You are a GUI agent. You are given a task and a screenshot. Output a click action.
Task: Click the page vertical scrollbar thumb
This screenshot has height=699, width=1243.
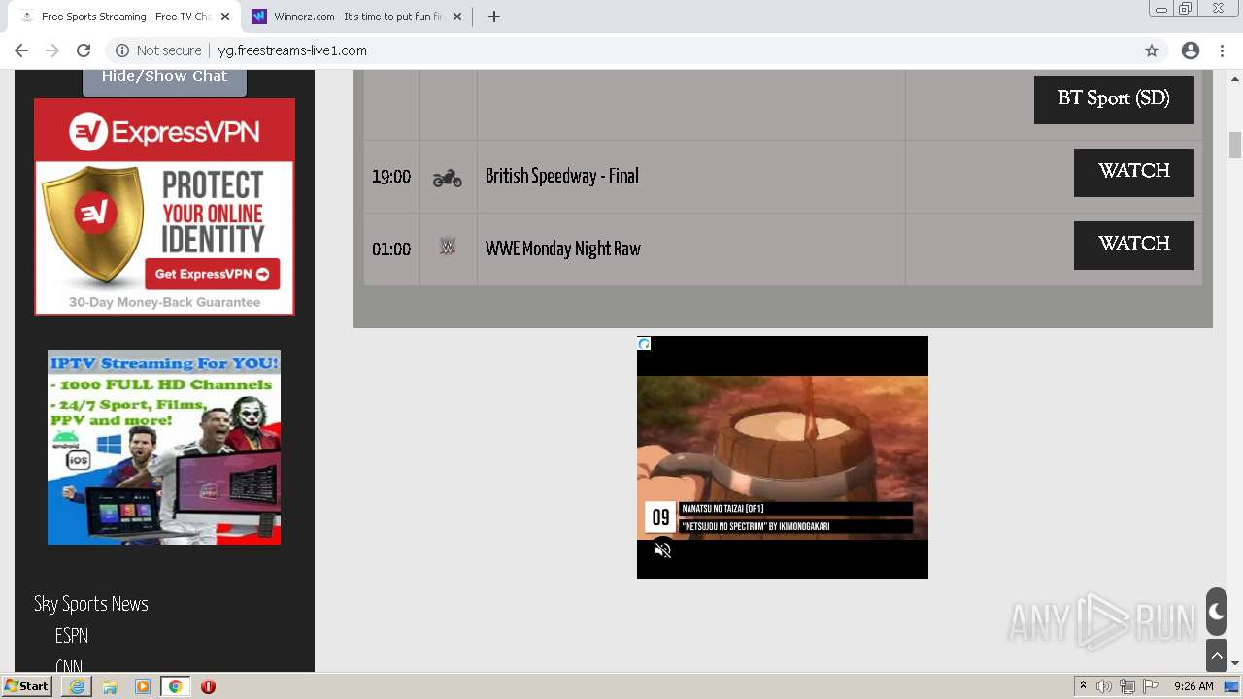click(1235, 145)
